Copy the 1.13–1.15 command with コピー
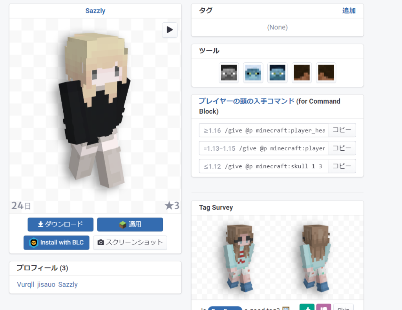The image size is (402, 310). coord(342,148)
